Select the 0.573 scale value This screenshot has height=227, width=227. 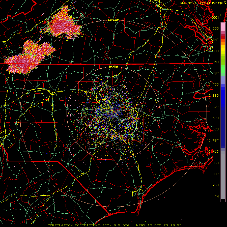pos(214,118)
